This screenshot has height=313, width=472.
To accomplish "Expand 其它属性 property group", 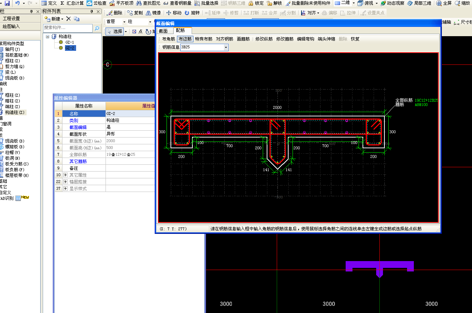I will (x=65, y=175).
